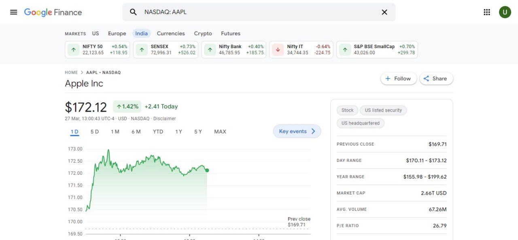Open the S&P BSE SmallCap card
518x240 pixels.
coord(377,50)
